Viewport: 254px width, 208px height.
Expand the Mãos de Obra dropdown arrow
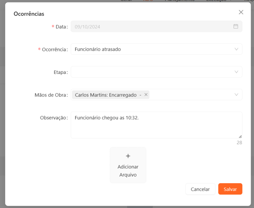tap(236, 94)
